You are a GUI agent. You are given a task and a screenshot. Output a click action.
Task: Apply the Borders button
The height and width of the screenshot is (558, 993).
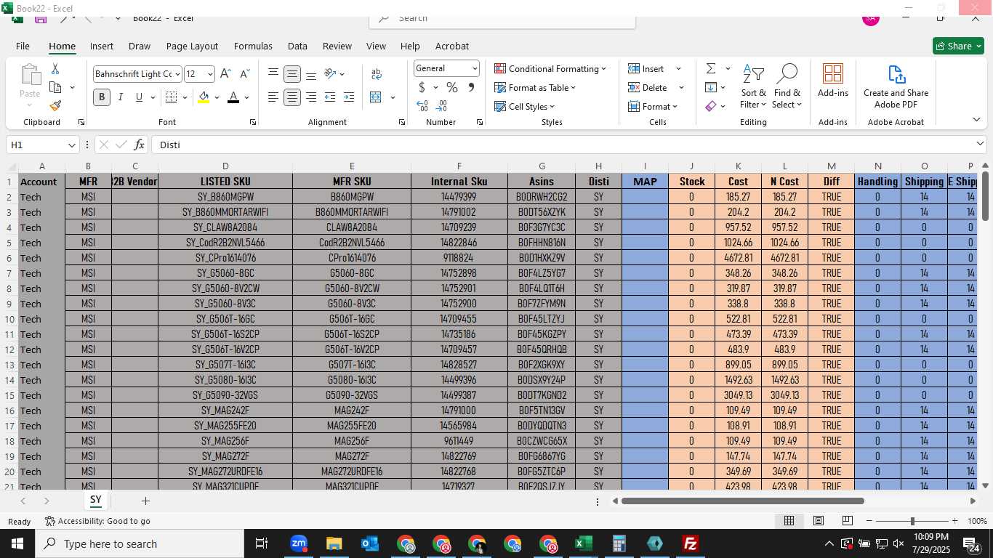coord(172,97)
